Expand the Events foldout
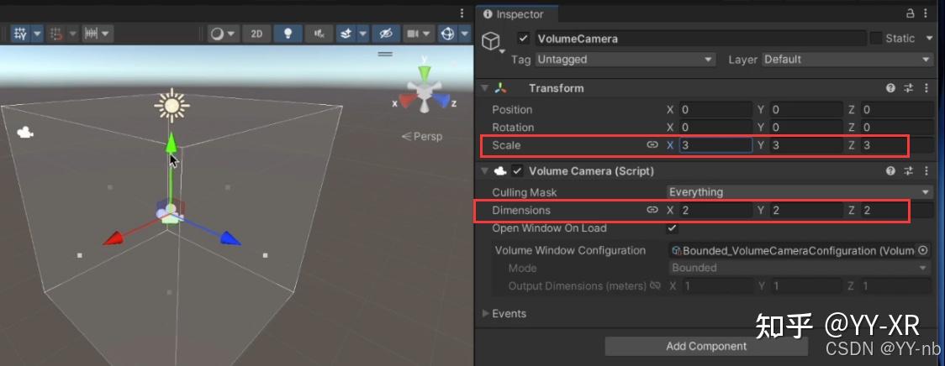The width and height of the screenshot is (945, 366). [x=486, y=314]
